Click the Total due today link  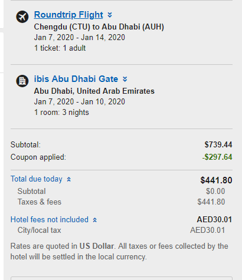(37, 179)
